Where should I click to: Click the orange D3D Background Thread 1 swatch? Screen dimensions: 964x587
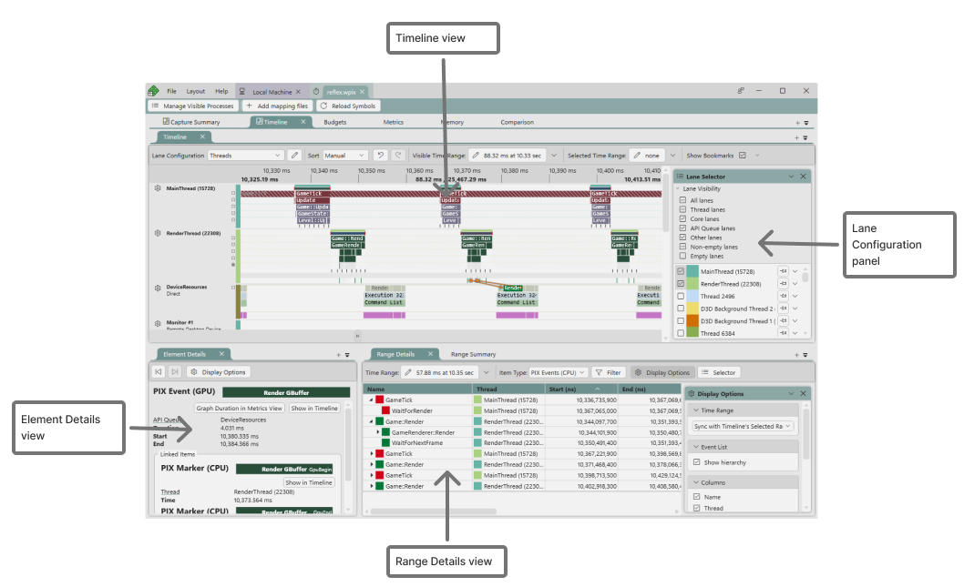click(692, 320)
